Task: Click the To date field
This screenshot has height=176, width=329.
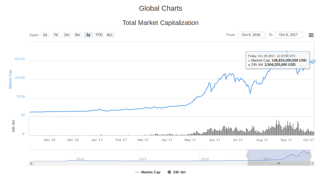Action: [x=289, y=35]
